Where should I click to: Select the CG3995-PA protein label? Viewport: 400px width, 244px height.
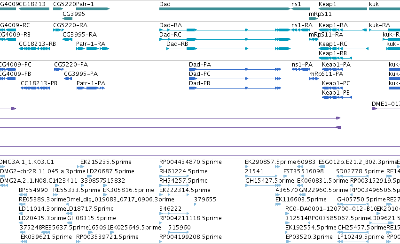click(x=81, y=74)
